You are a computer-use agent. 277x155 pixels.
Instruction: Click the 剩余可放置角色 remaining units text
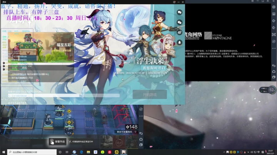click(127, 132)
